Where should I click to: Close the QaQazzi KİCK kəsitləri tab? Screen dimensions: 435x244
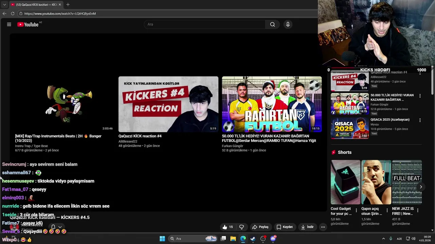[60, 4]
